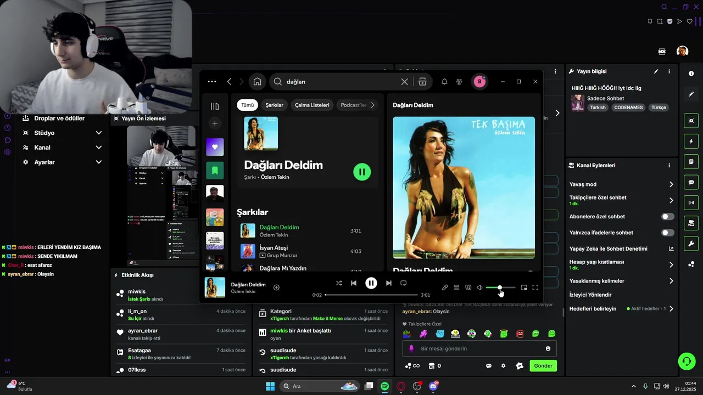Toggle Yalnızca ifadelerle sohbet switch
The width and height of the screenshot is (703, 395).
tap(668, 233)
